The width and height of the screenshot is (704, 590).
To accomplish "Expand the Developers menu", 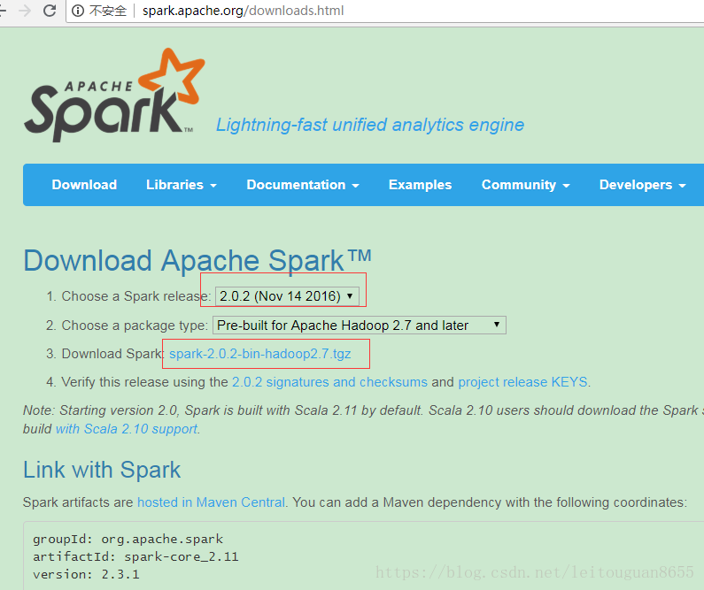I will (x=643, y=185).
